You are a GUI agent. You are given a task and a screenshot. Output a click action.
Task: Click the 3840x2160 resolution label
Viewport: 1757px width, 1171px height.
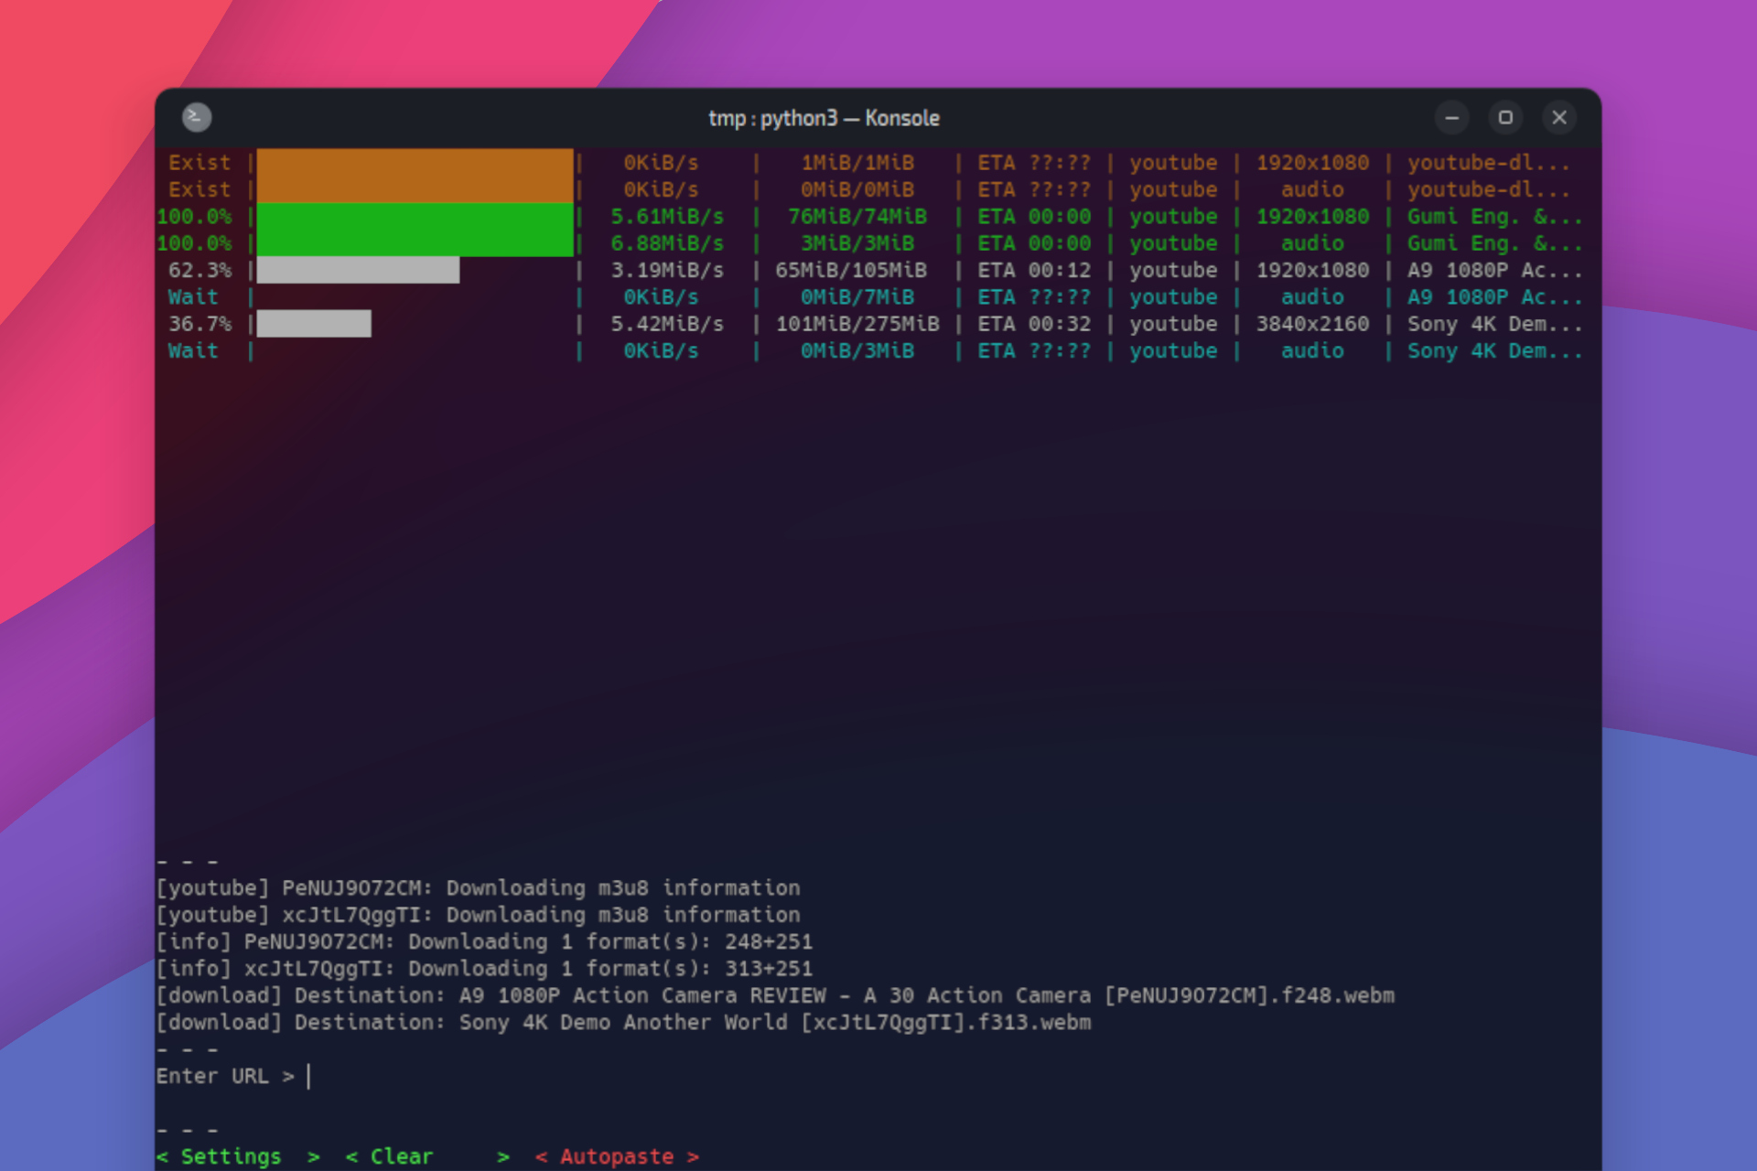coord(1312,324)
